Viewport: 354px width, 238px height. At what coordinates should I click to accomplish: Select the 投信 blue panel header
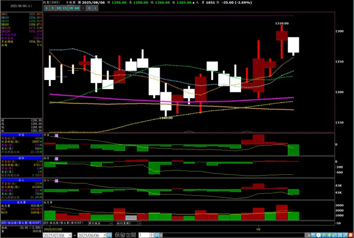tap(21, 158)
